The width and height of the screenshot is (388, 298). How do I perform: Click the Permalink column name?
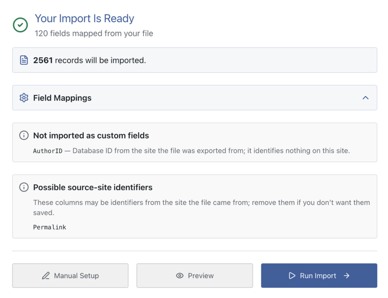click(x=50, y=227)
